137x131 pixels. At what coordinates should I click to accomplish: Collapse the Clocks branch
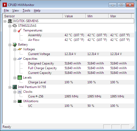click(x=15, y=92)
